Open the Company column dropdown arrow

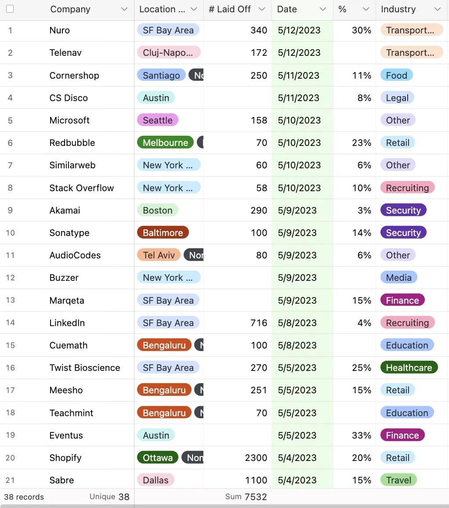click(x=124, y=9)
